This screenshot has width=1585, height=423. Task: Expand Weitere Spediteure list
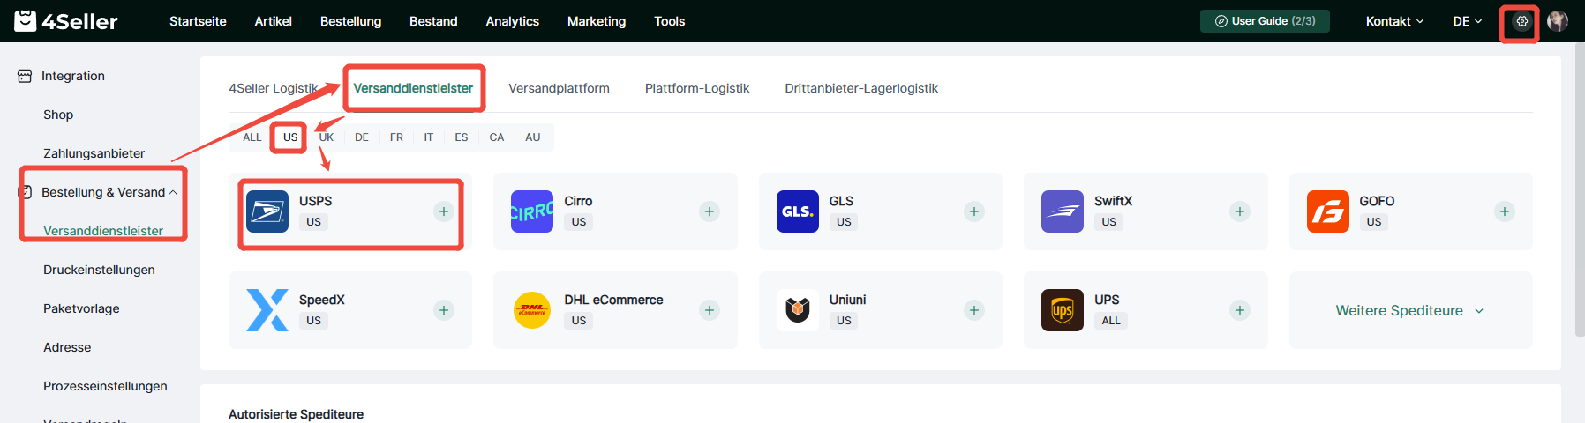pyautogui.click(x=1410, y=310)
